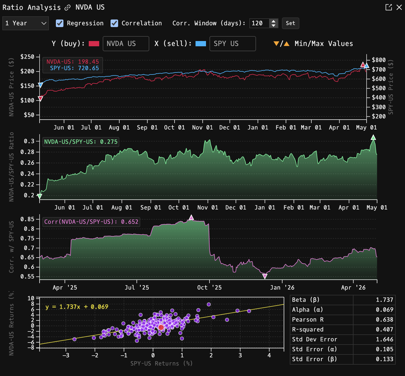Click the Corr(NVDA-US/SPY-US): 0.652 label

click(x=91, y=222)
